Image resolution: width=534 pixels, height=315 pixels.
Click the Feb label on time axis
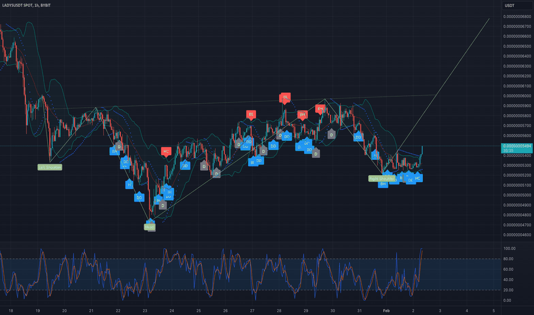pos(386,310)
